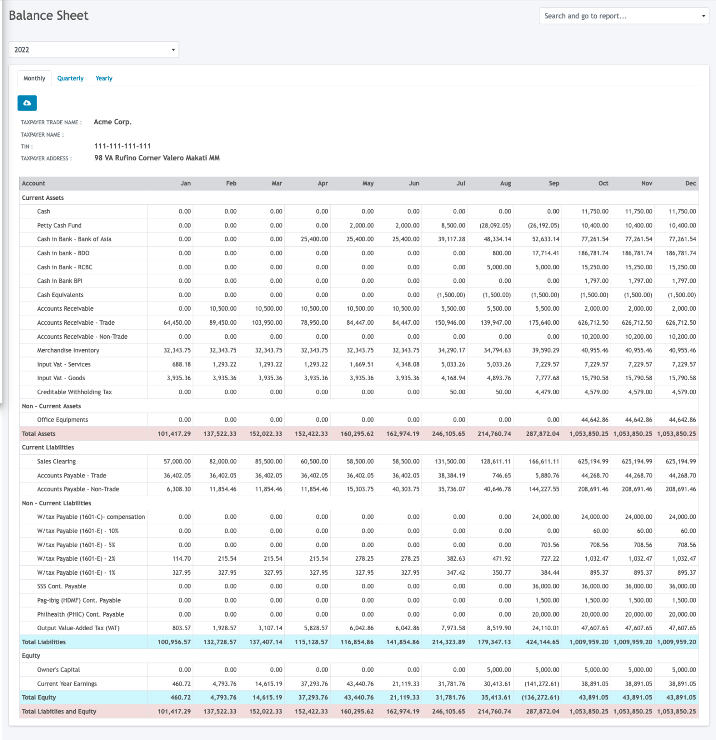Screen dimensions: 716x740
Task: Select the Total Liabilities row
Action: point(43,642)
